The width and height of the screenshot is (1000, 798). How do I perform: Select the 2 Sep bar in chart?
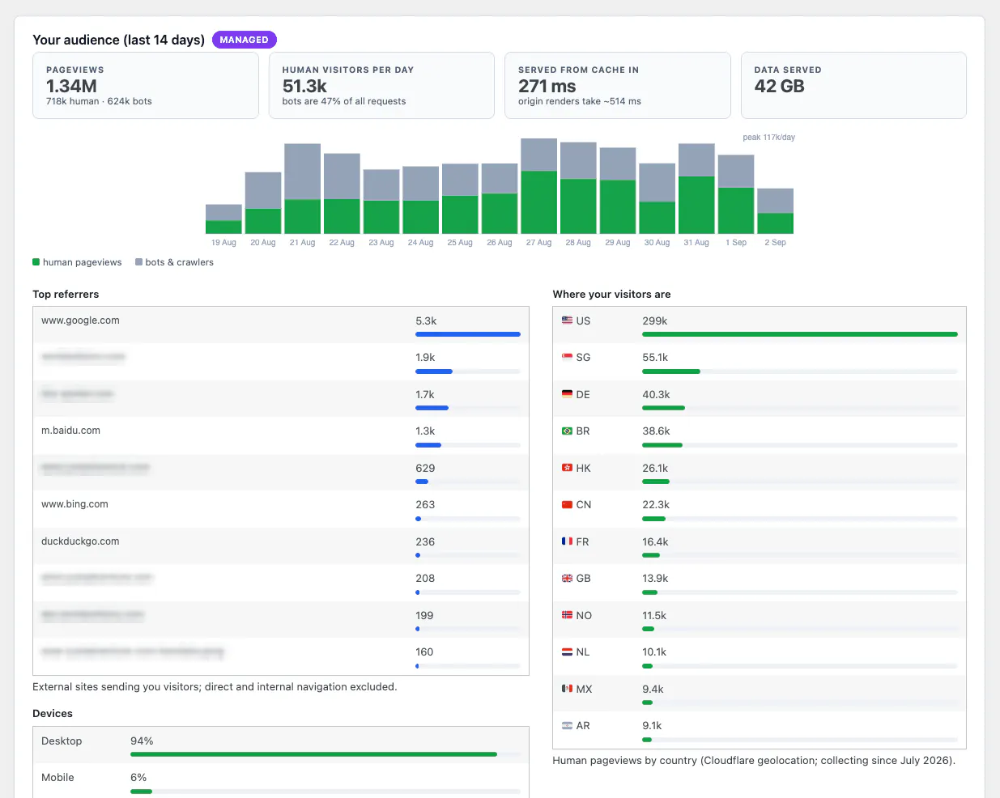point(775,211)
